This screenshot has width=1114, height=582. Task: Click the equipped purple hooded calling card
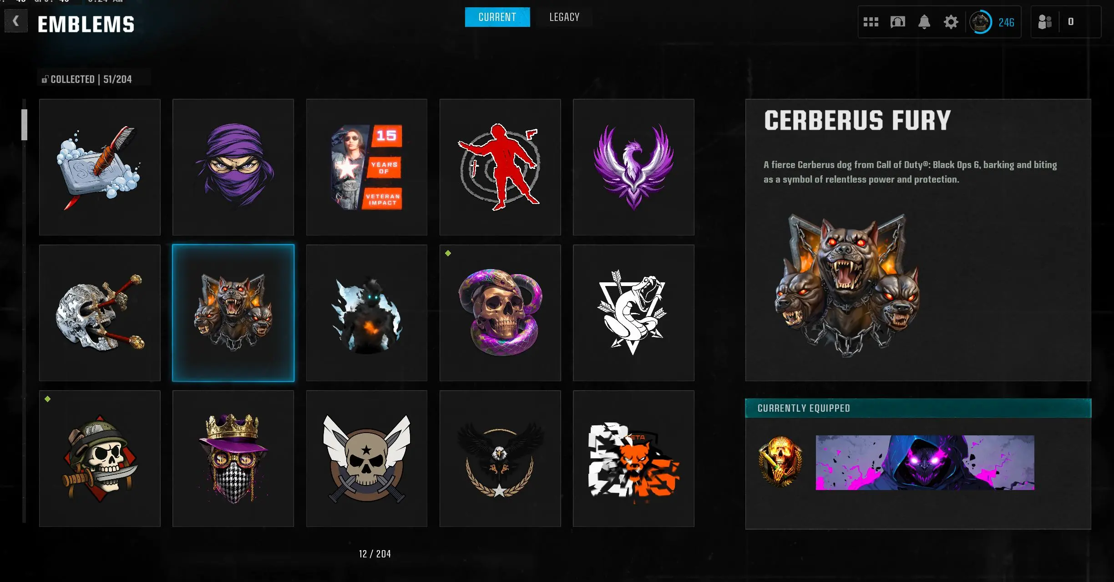pos(925,463)
